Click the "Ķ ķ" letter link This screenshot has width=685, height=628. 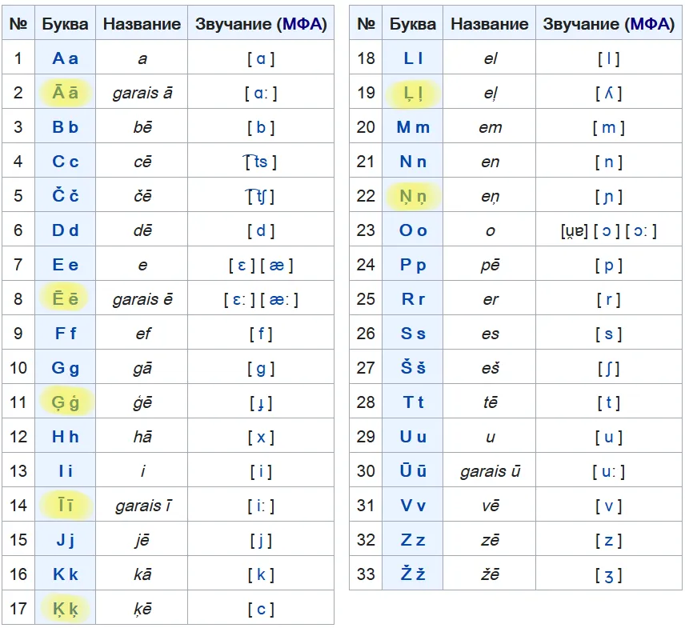coord(65,609)
